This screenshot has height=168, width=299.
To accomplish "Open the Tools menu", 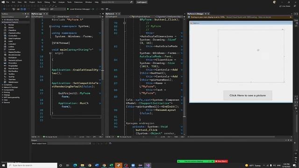I will click(69, 2).
